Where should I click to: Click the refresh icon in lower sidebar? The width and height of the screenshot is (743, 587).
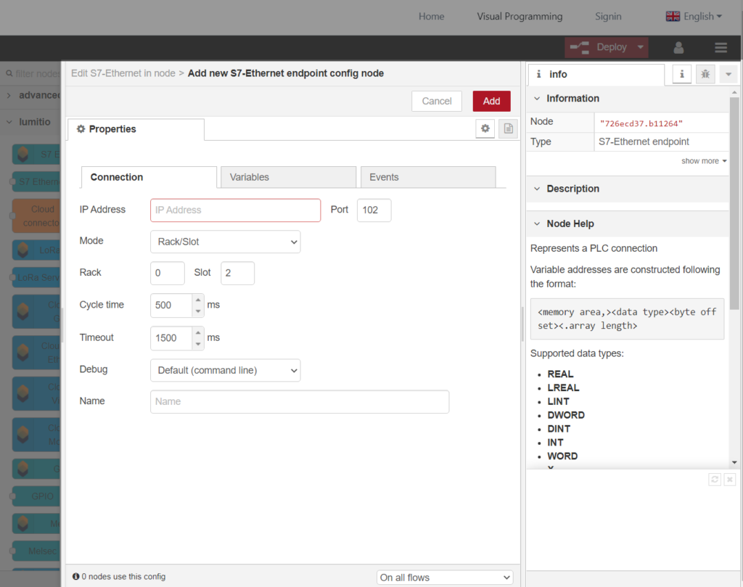[x=715, y=480]
